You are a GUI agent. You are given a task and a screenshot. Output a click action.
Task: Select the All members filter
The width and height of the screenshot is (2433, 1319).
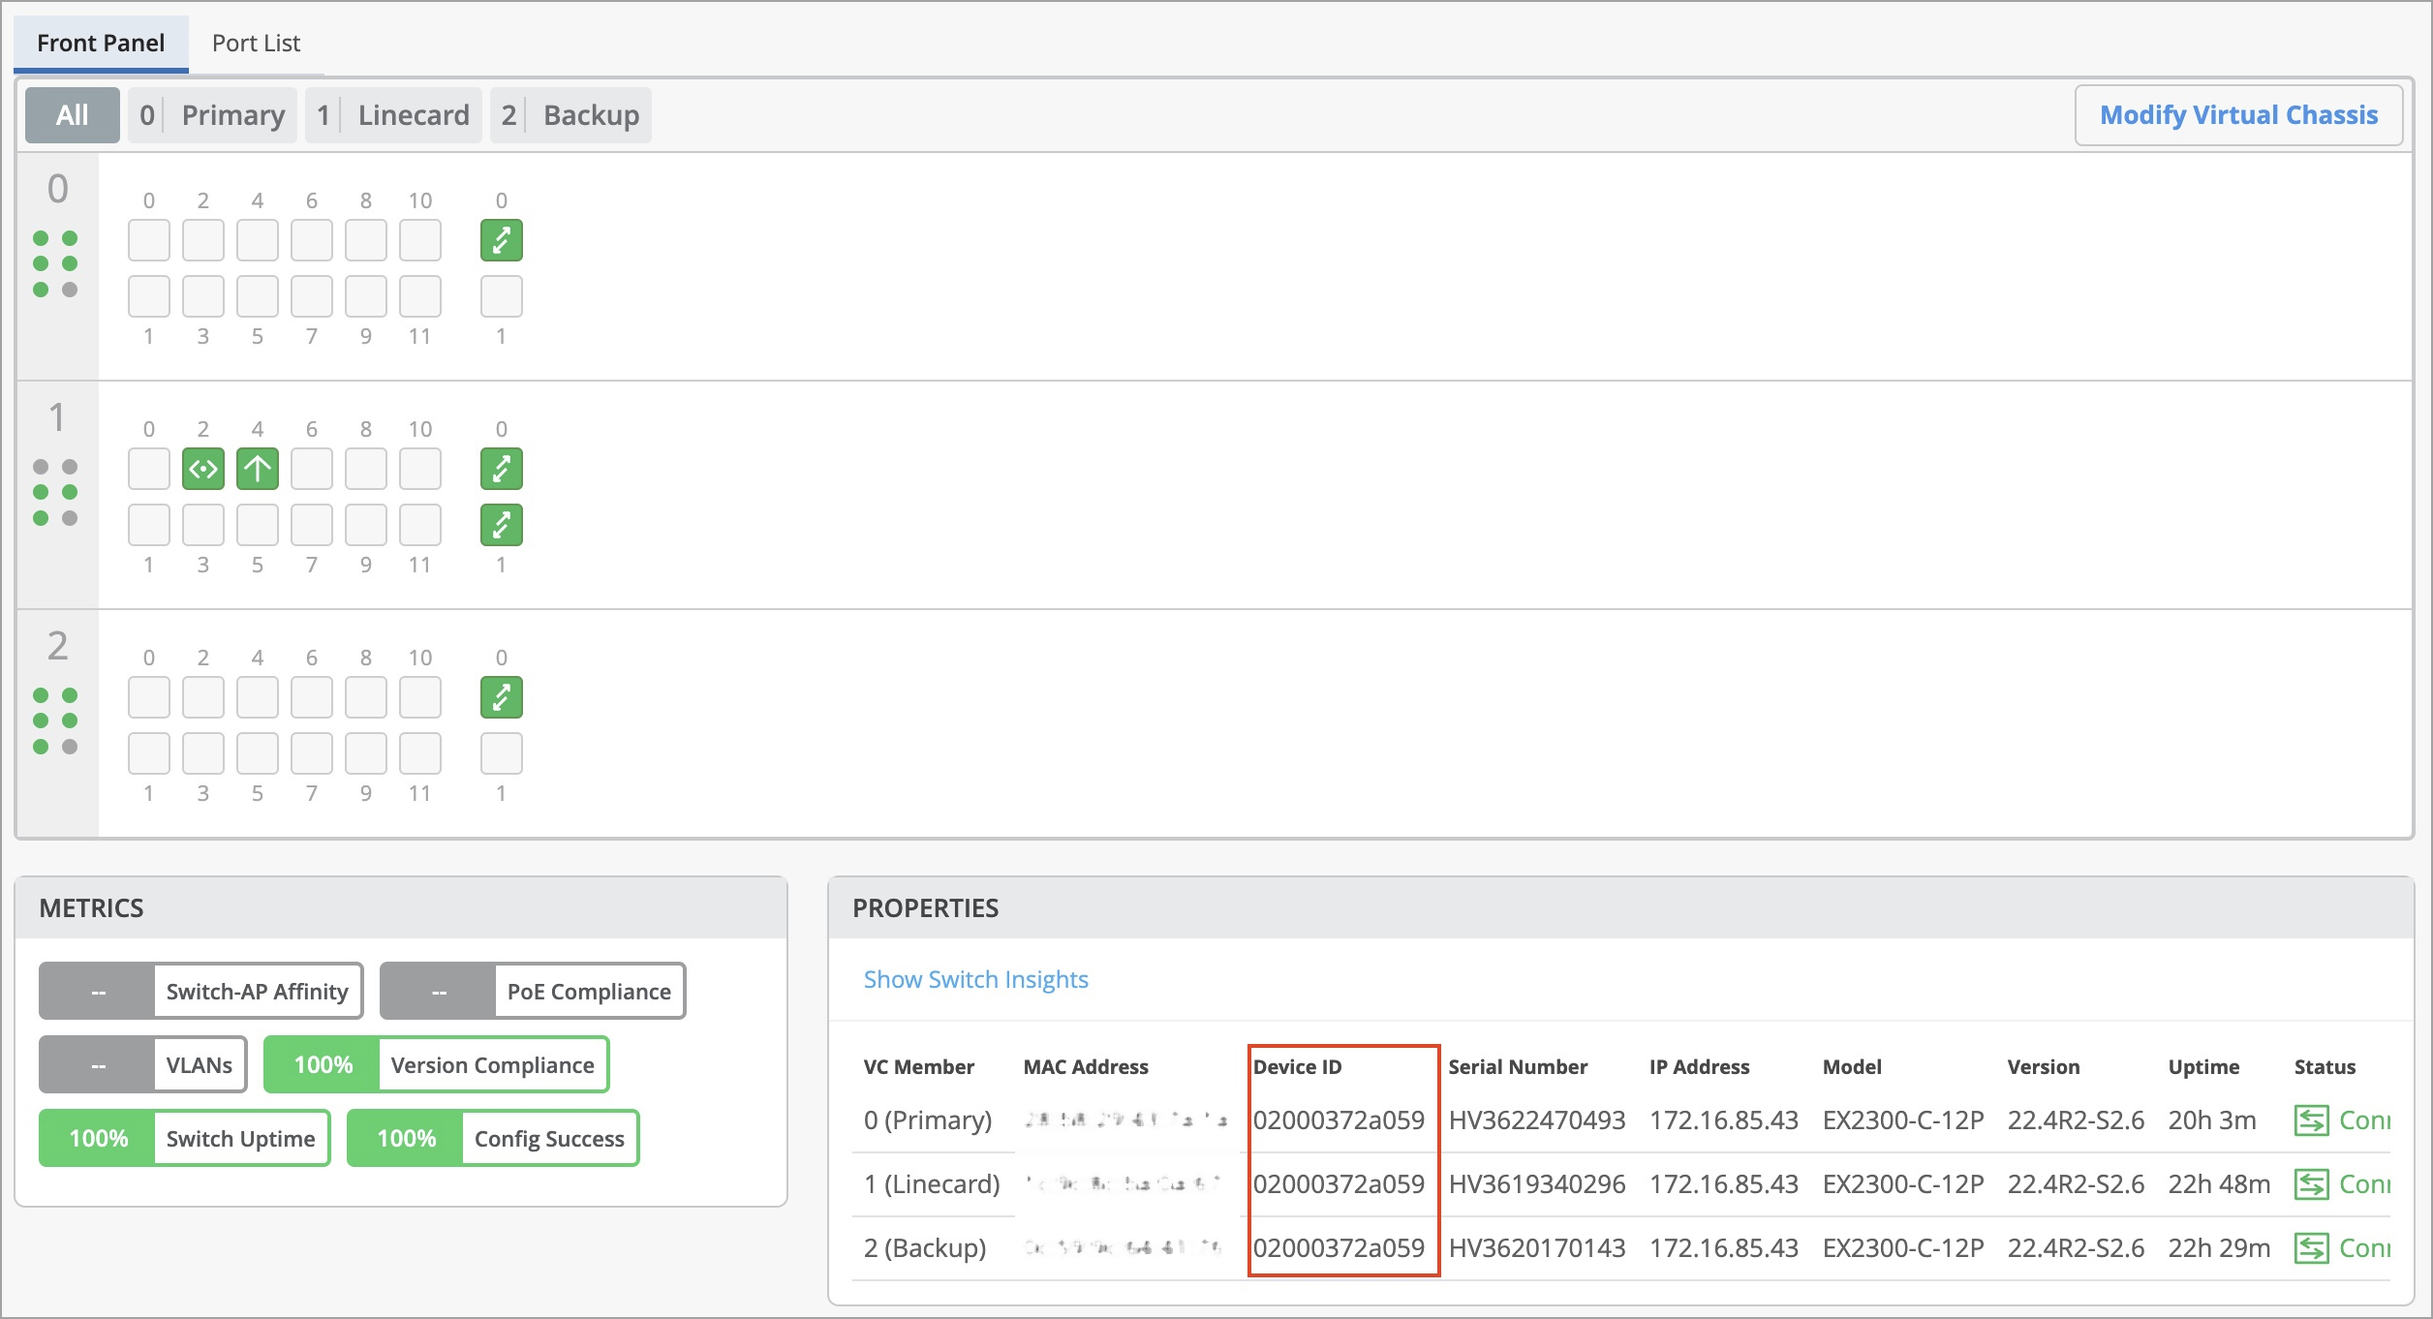72,115
